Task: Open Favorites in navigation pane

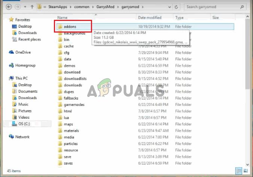Action: point(22,20)
